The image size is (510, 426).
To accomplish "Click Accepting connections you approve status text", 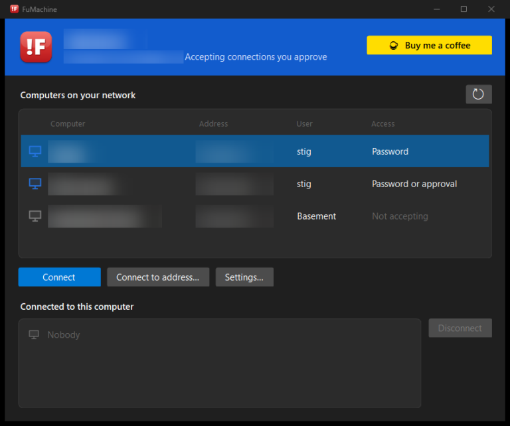I will (x=256, y=57).
